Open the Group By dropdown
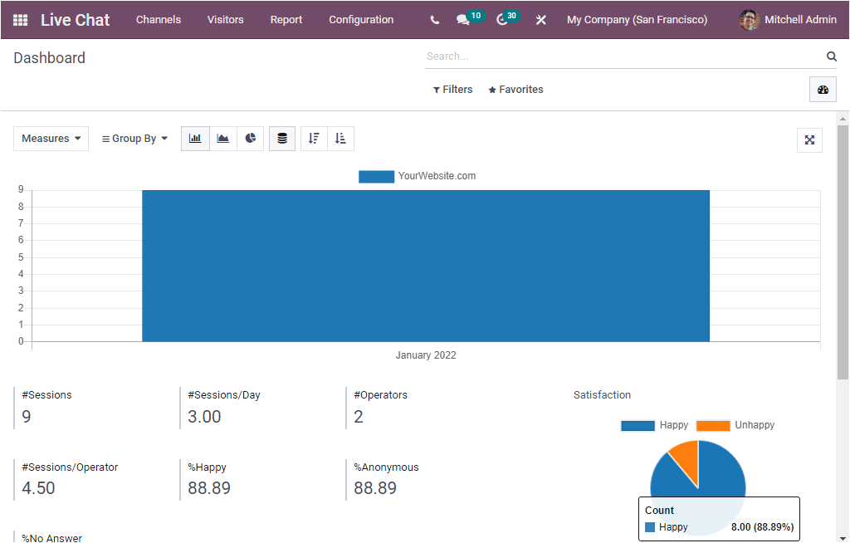Image resolution: width=850 pixels, height=543 pixels. pyautogui.click(x=134, y=138)
